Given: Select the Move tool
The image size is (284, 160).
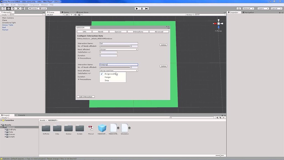Looking at the screenshot, I should 8,8.
